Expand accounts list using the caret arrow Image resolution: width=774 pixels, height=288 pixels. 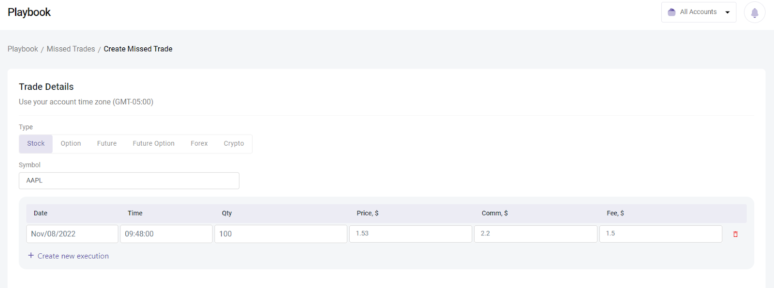tap(728, 13)
